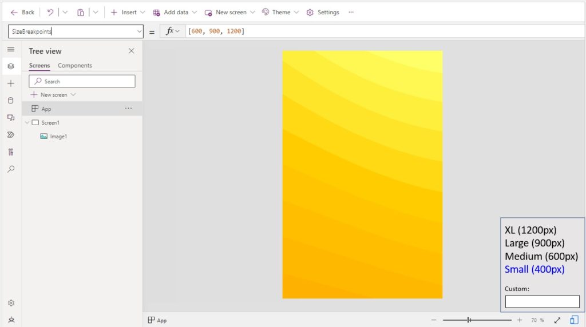Open Settings from the toolbar
Viewport: 586px width, 327px height.
click(323, 13)
